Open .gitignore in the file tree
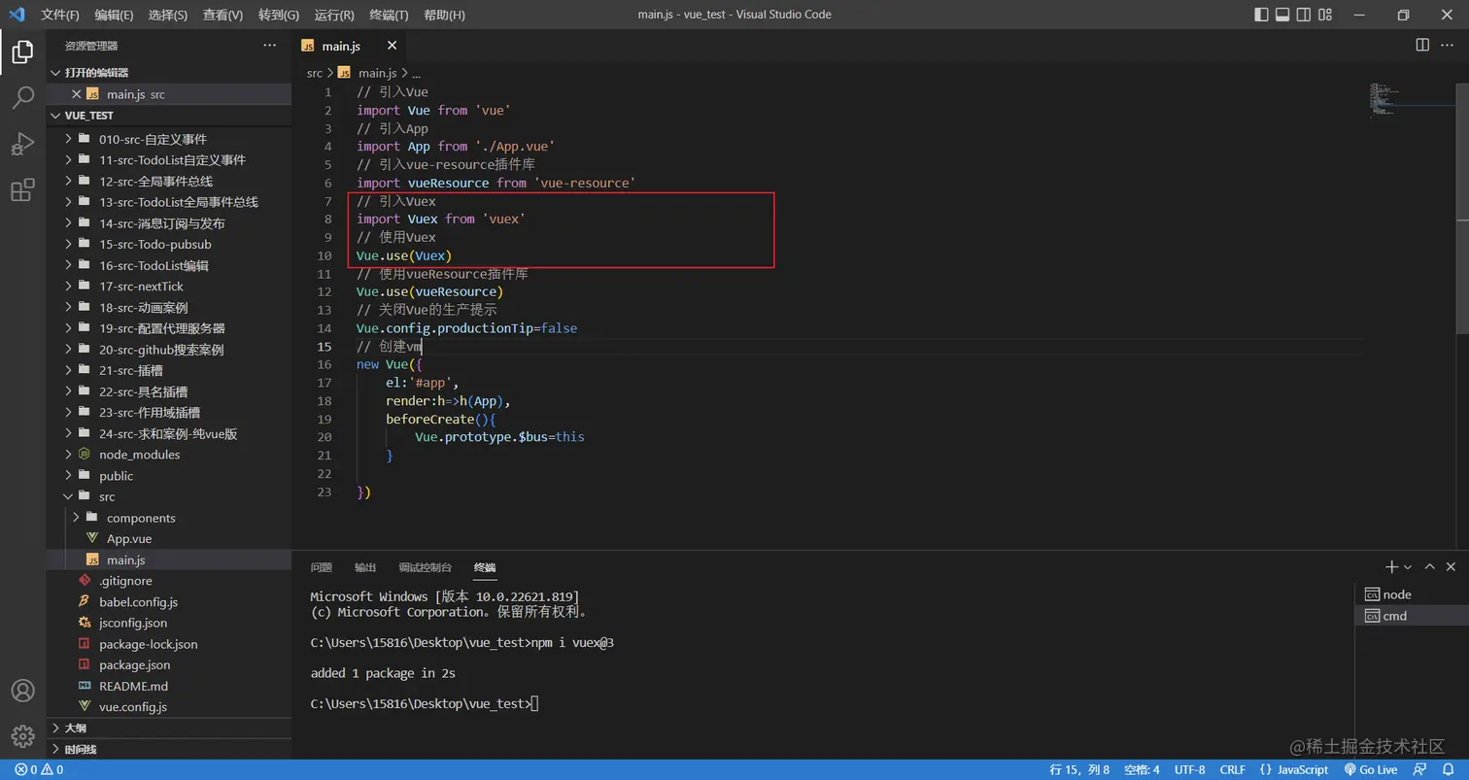Screen dimensions: 1469x780 coord(169,581)
